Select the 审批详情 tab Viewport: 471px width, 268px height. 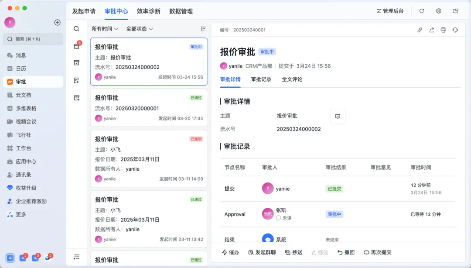click(230, 79)
